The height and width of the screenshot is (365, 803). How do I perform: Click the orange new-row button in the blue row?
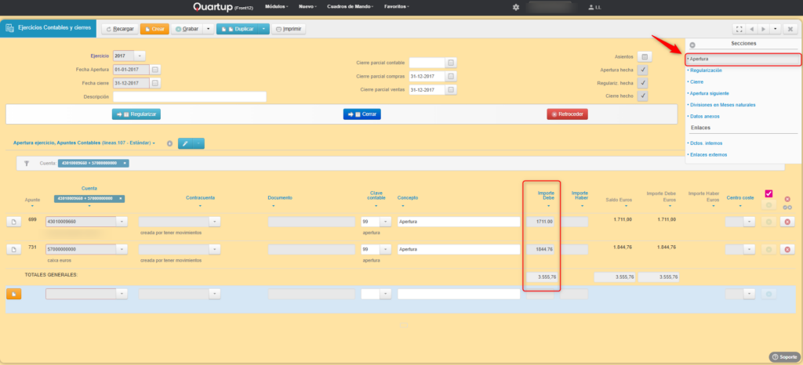14,294
